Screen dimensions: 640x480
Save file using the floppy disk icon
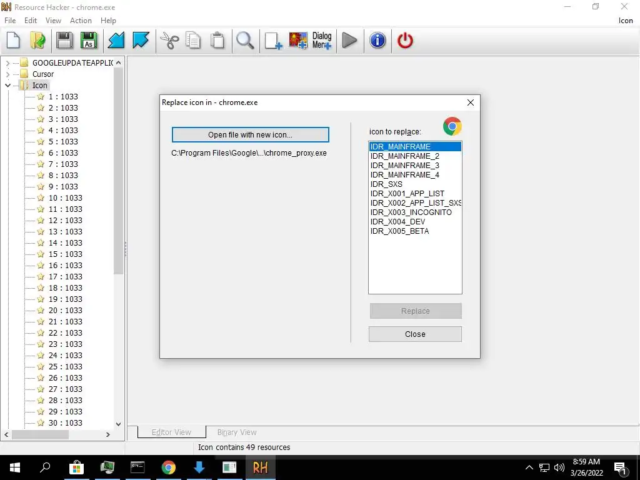point(64,41)
